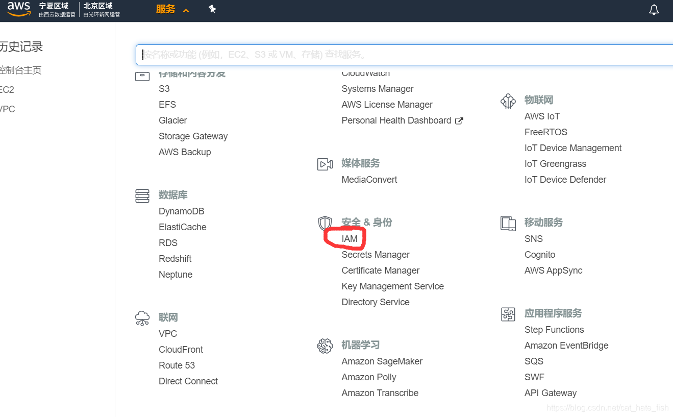Screen dimensions: 673x417
Task: Open 控制台主页 from history
Action: [x=20, y=70]
